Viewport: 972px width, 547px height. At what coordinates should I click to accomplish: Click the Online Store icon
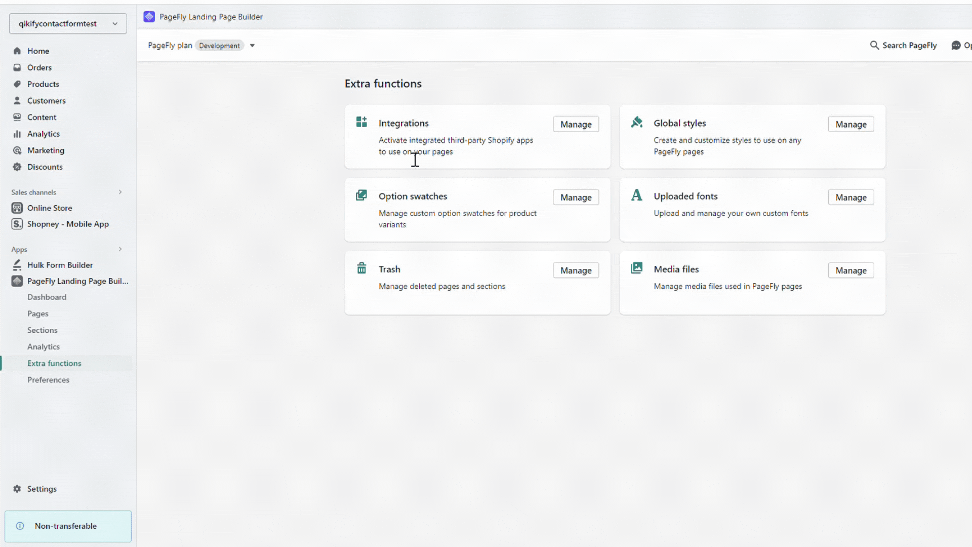(x=17, y=208)
